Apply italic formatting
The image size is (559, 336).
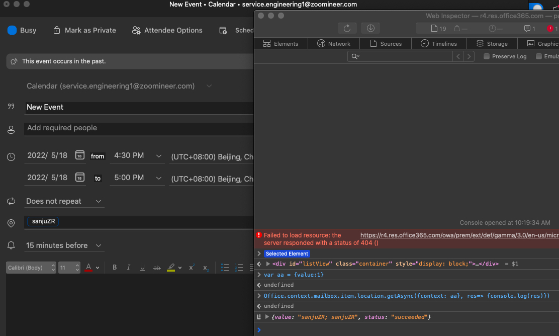pyautogui.click(x=128, y=267)
